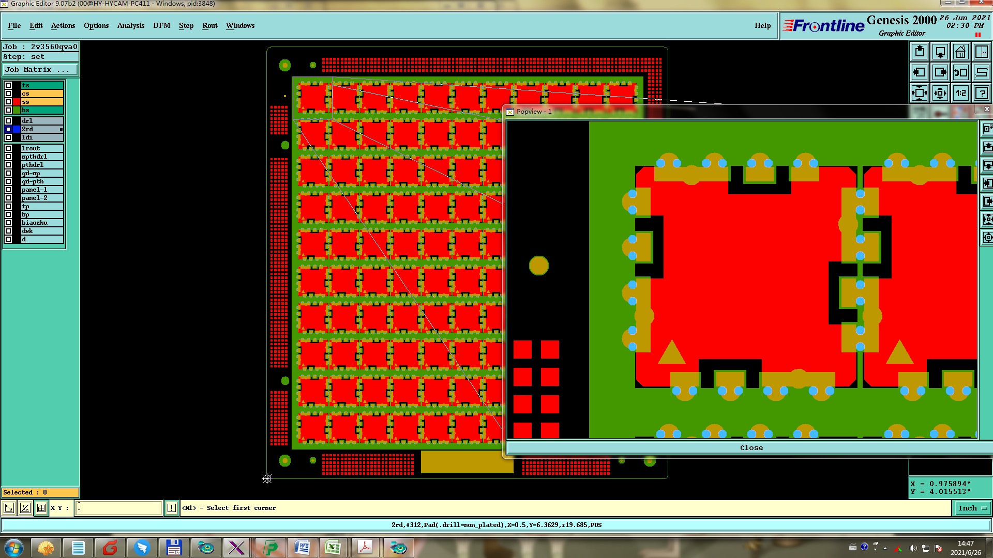The image size is (993, 558).
Task: Open the Excel taskbar icon
Action: point(333,548)
